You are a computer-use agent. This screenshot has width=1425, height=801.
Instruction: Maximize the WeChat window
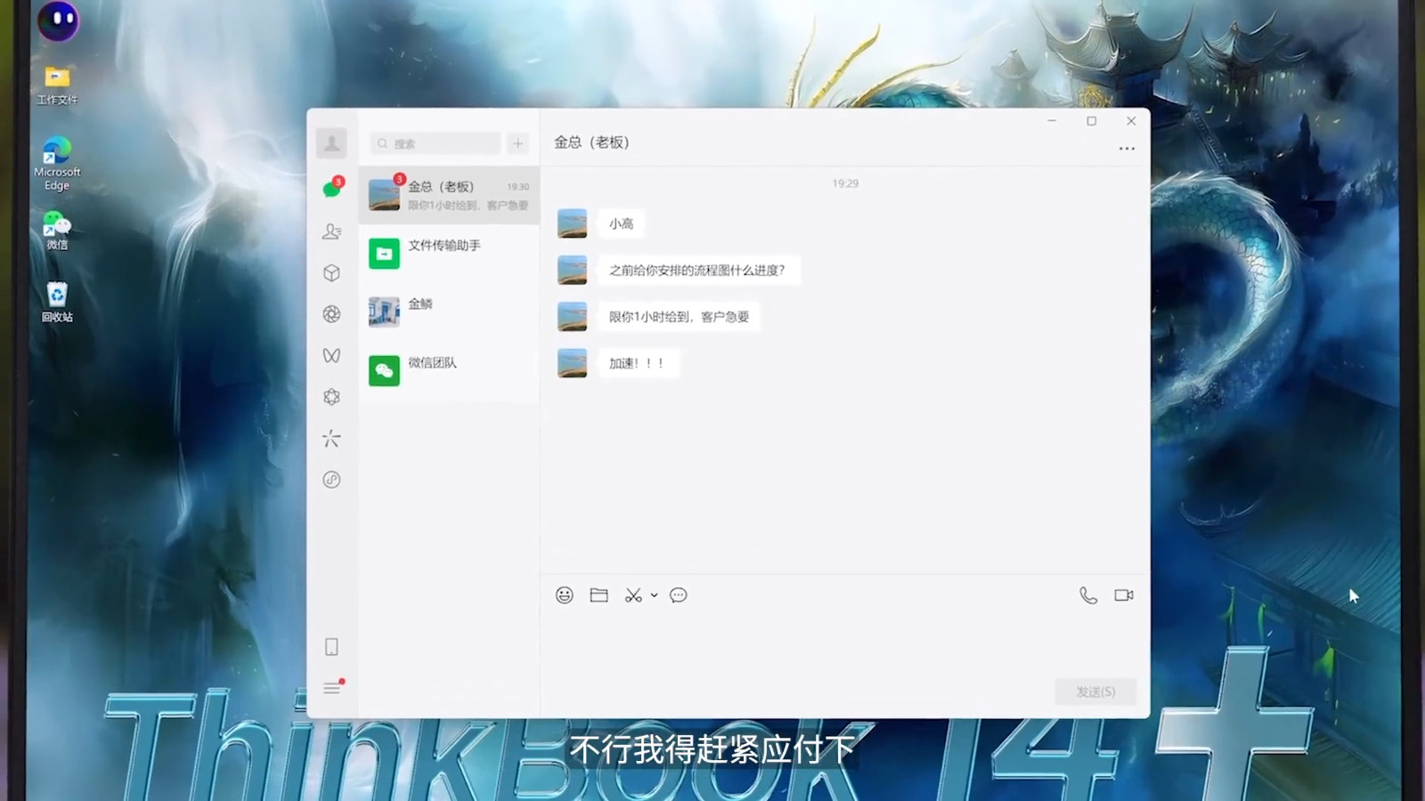[x=1091, y=121]
